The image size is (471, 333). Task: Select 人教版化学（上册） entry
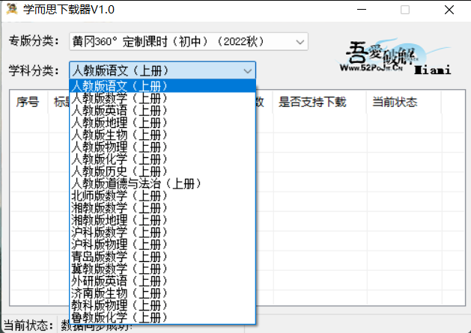[162, 159]
